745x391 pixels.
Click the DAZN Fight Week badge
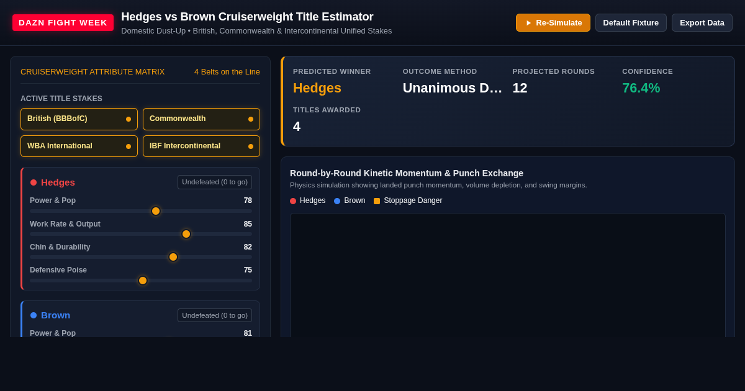[63, 22]
